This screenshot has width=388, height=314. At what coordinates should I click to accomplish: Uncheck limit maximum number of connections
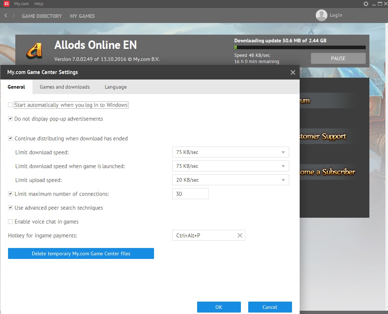[x=10, y=194]
